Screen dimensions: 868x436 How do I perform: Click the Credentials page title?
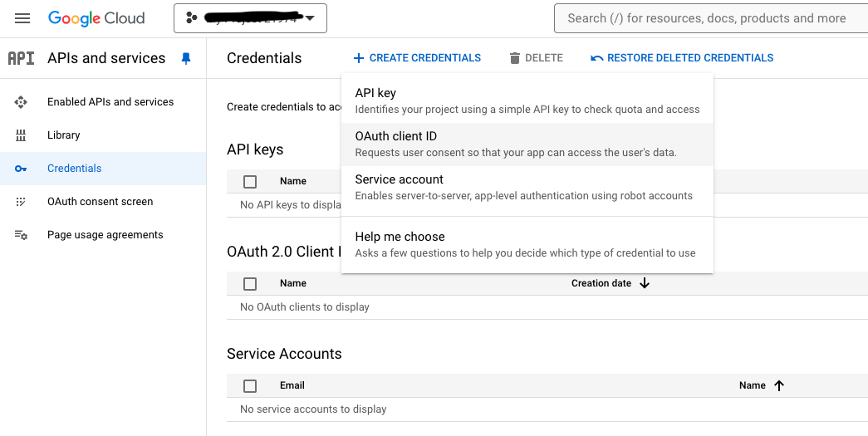click(264, 58)
